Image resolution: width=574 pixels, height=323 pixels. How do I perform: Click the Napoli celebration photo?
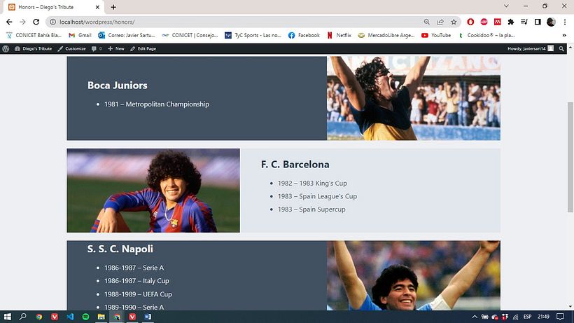[414, 275]
